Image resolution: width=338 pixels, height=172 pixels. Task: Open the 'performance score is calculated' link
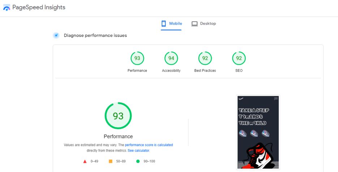click(149, 145)
